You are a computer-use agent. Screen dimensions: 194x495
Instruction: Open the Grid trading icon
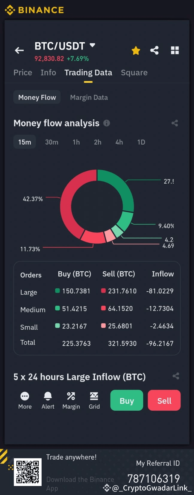[x=94, y=396]
